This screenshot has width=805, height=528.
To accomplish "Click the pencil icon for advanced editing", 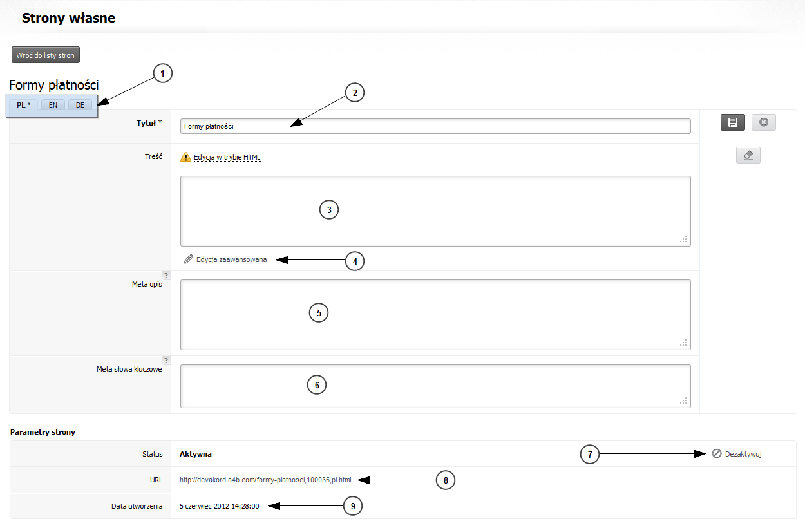I will [188, 259].
